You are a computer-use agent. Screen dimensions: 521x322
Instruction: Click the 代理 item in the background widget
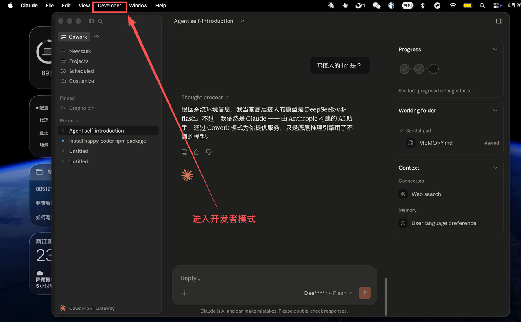click(x=44, y=120)
